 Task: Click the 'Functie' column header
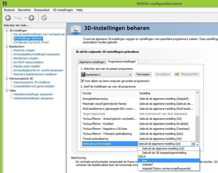click(x=110, y=93)
